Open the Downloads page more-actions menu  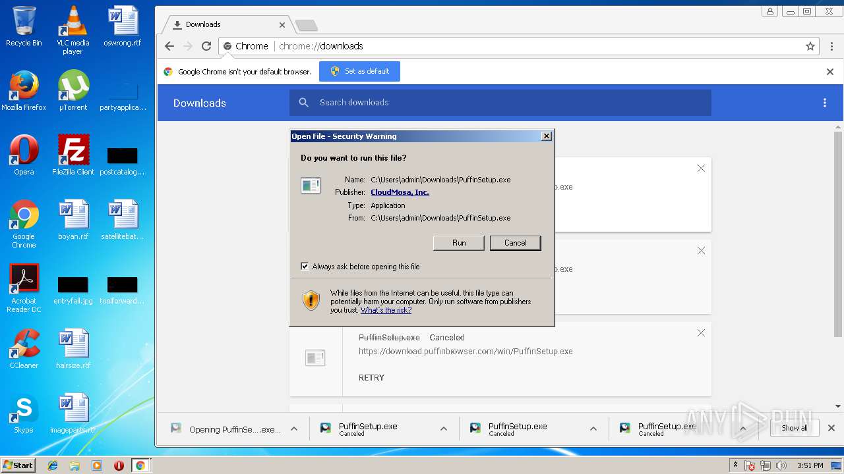coord(824,103)
